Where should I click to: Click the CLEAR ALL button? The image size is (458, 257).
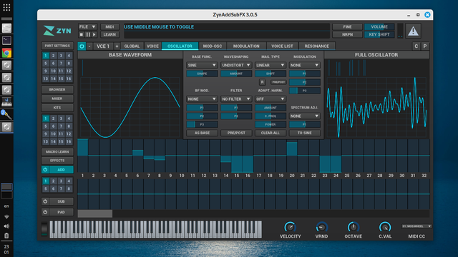coord(271,133)
